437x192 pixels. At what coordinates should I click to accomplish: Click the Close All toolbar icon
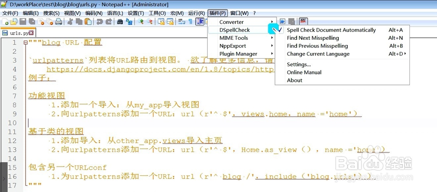coord(50,22)
